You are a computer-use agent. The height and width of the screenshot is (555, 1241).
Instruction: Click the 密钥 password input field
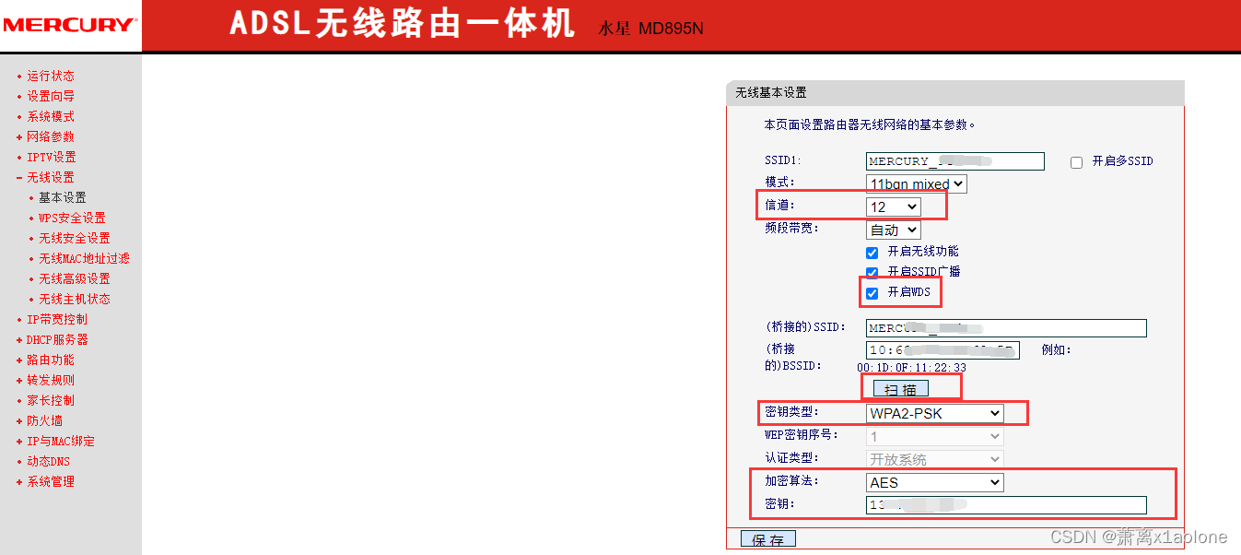click(x=1006, y=504)
